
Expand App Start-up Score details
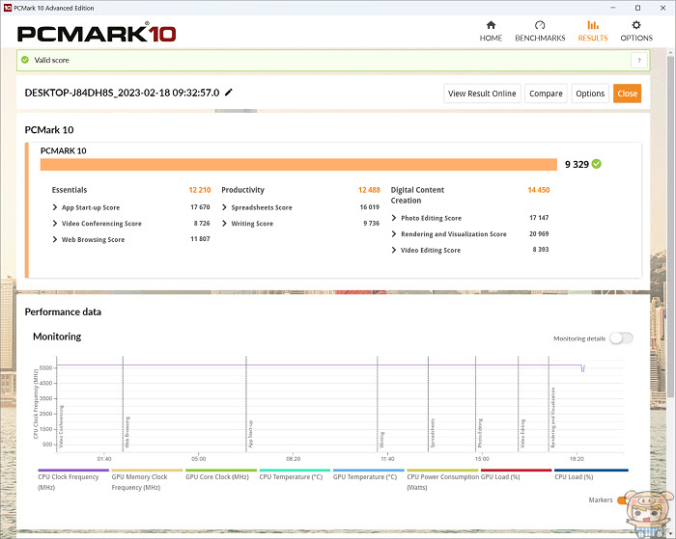click(x=55, y=207)
